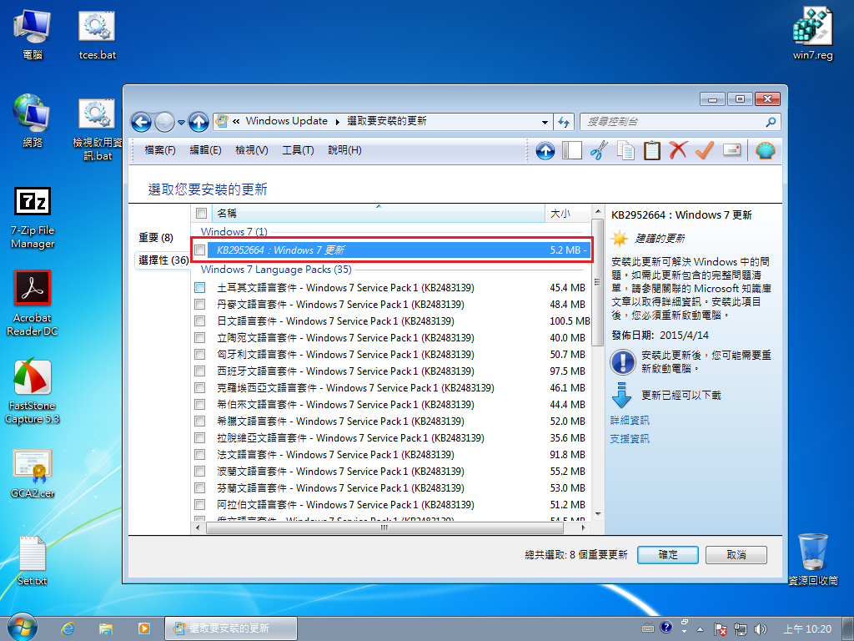Screen dimensions: 854x641
Task: Toggle the pane layout toolbar icon
Action: click(572, 150)
